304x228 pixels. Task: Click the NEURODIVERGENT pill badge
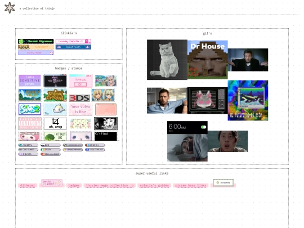click(x=73, y=150)
